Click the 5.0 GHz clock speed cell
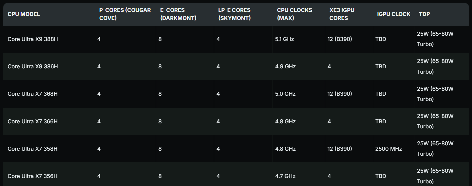Screen dimensions: 472x186 click(285, 94)
